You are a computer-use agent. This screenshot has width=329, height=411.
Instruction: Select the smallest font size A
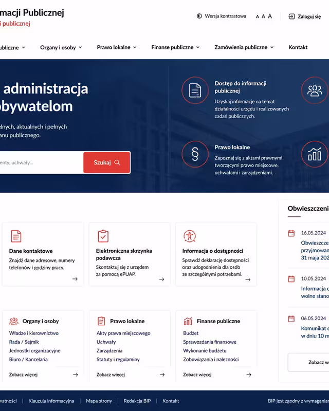[258, 17]
